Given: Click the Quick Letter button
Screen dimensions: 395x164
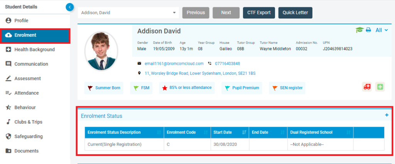Looking at the screenshot, I should point(295,13).
